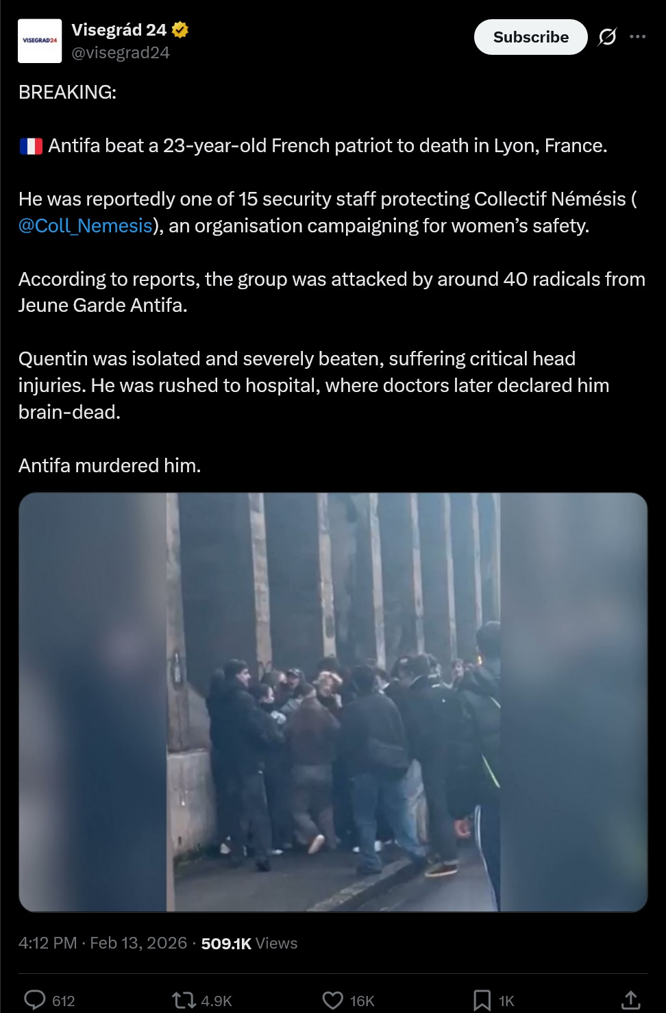The width and height of the screenshot is (666, 1013).
Task: Click the 4:12 PM timestamp
Action: [47, 943]
